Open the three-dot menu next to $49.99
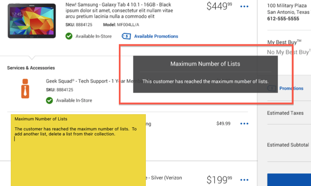Image resolution: width=311 pixels, height=186 pixels. 244,124
